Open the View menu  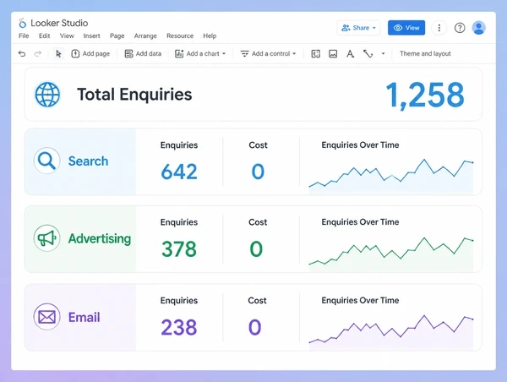pyautogui.click(x=67, y=35)
